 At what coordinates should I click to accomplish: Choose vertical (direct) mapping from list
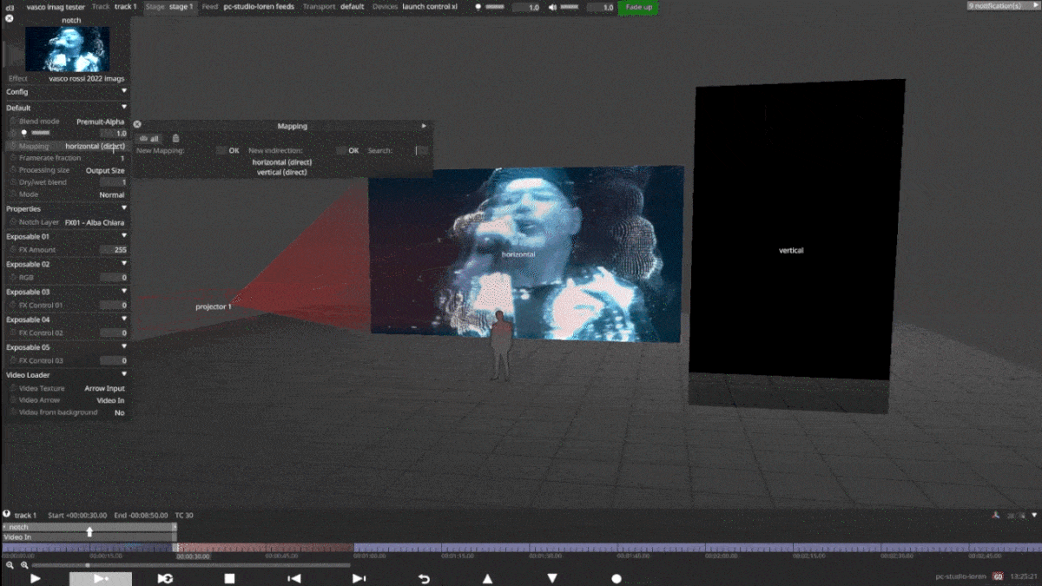pyautogui.click(x=282, y=173)
